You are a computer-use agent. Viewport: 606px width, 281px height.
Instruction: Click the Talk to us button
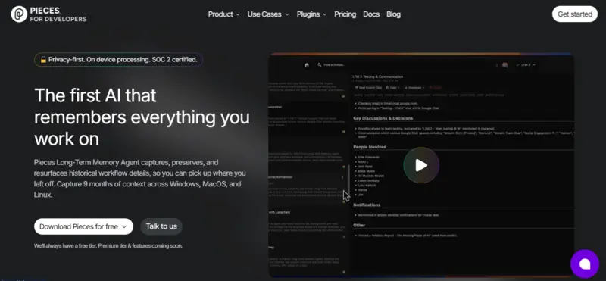tap(161, 226)
